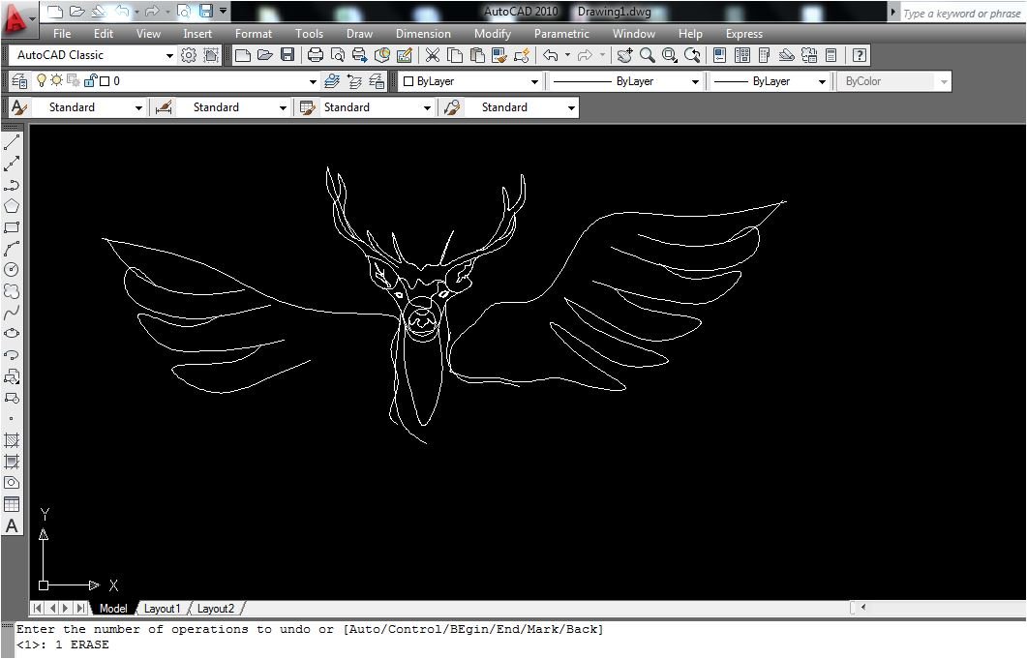Select the Ellipse tool
The image size is (1027, 659).
coord(12,334)
